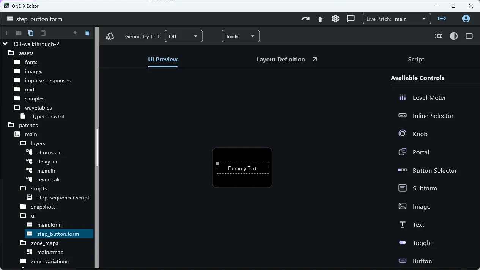Screen dimensions: 480x270
Task: Collapse the layers folder
Action: point(23,143)
